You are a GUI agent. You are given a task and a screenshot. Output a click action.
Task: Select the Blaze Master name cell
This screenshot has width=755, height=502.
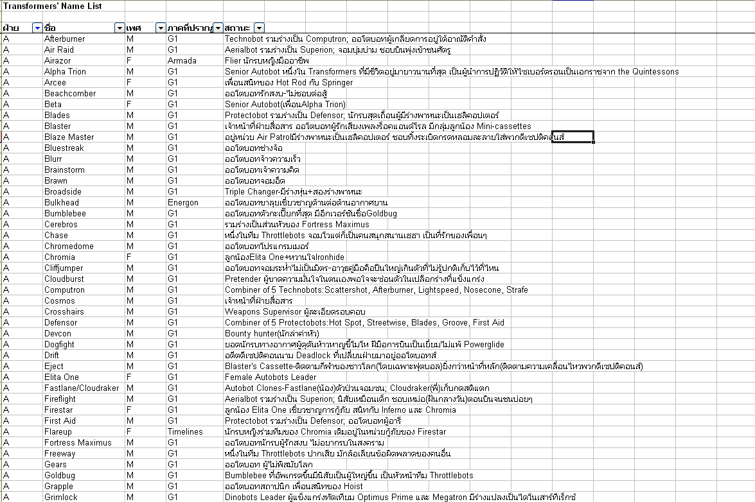[x=84, y=137]
